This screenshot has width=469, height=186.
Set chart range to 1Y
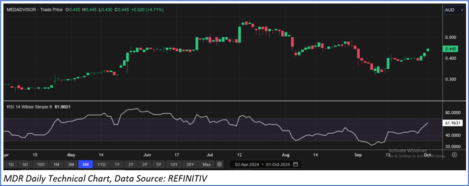(117, 164)
